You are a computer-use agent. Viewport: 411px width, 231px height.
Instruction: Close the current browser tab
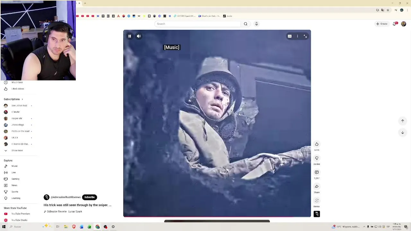pyautogui.click(x=79, y=3)
